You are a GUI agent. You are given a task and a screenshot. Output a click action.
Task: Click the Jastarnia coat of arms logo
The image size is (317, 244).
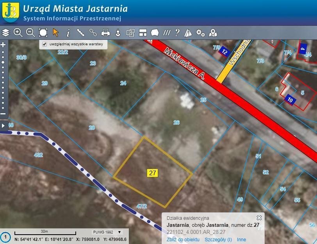(11, 12)
